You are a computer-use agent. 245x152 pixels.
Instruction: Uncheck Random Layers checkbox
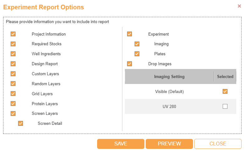coord(13,84)
